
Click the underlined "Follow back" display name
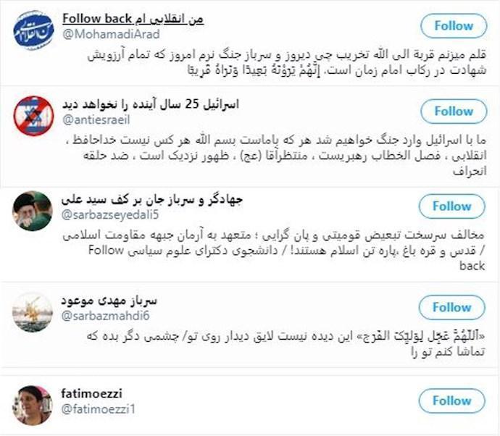133,19
